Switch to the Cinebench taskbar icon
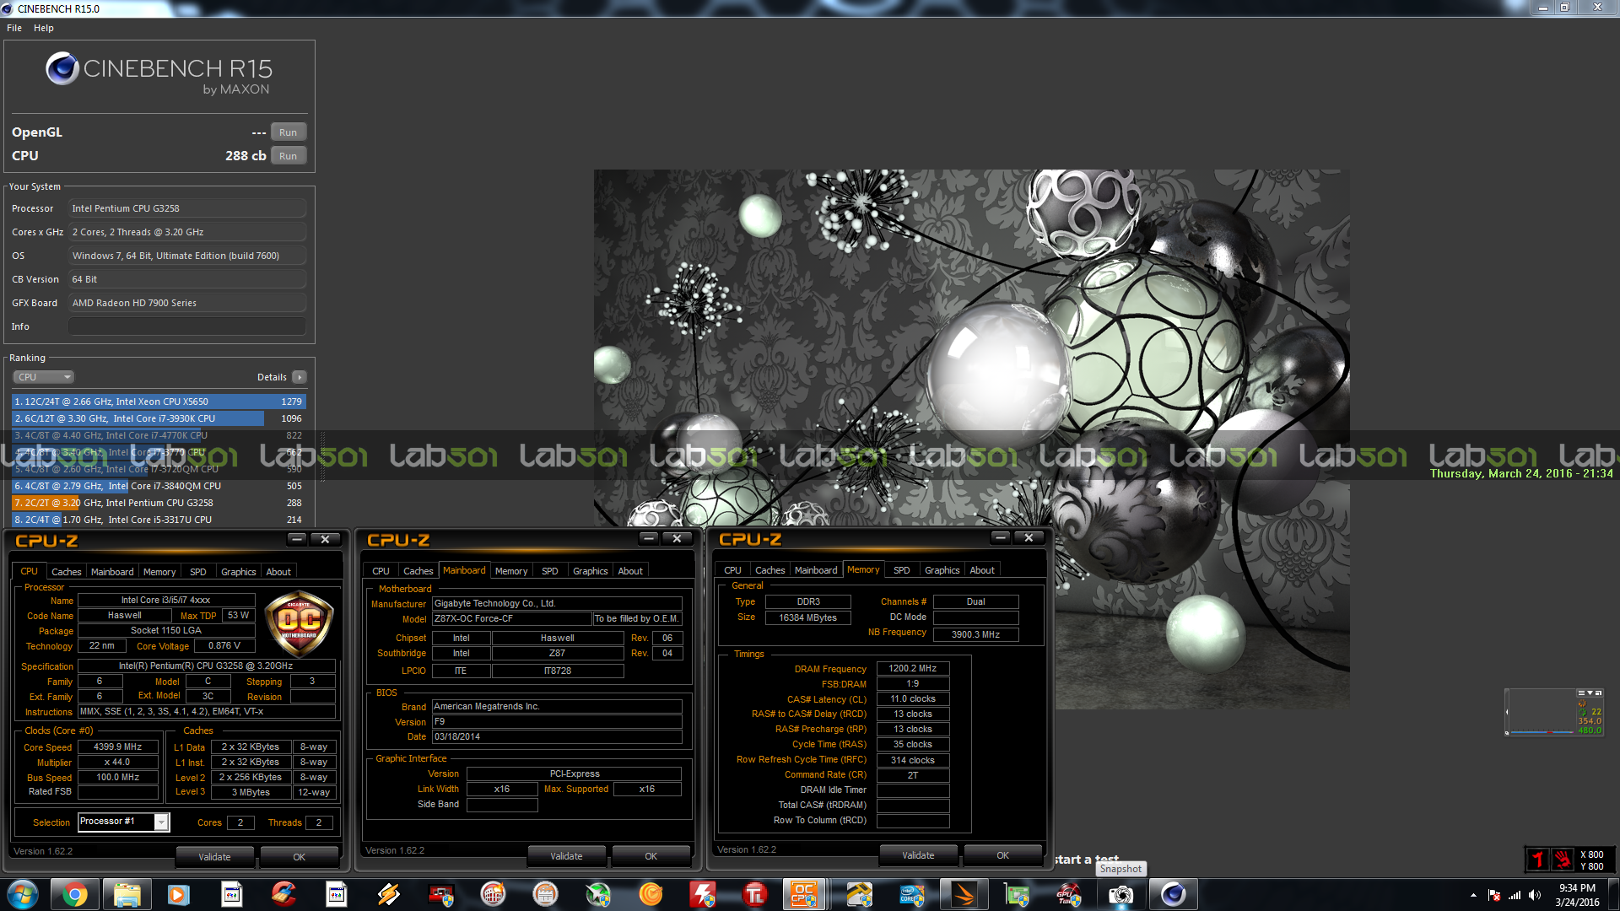Image resolution: width=1620 pixels, height=911 pixels. coord(1173,894)
